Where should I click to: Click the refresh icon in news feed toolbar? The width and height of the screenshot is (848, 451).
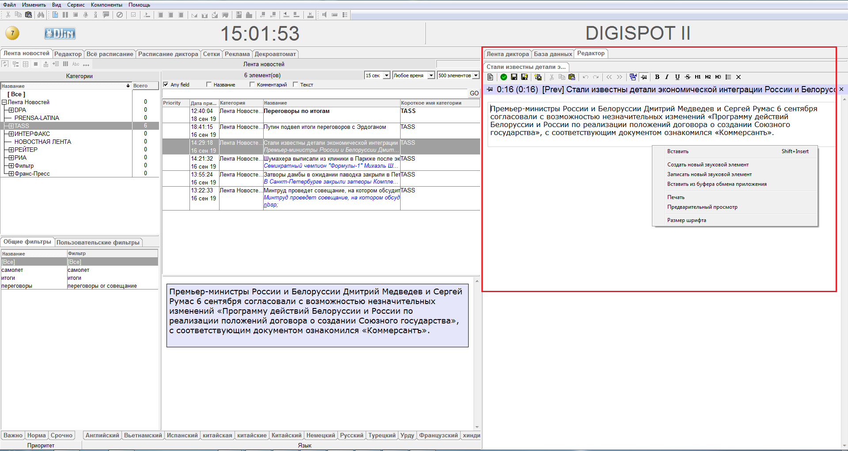5,64
